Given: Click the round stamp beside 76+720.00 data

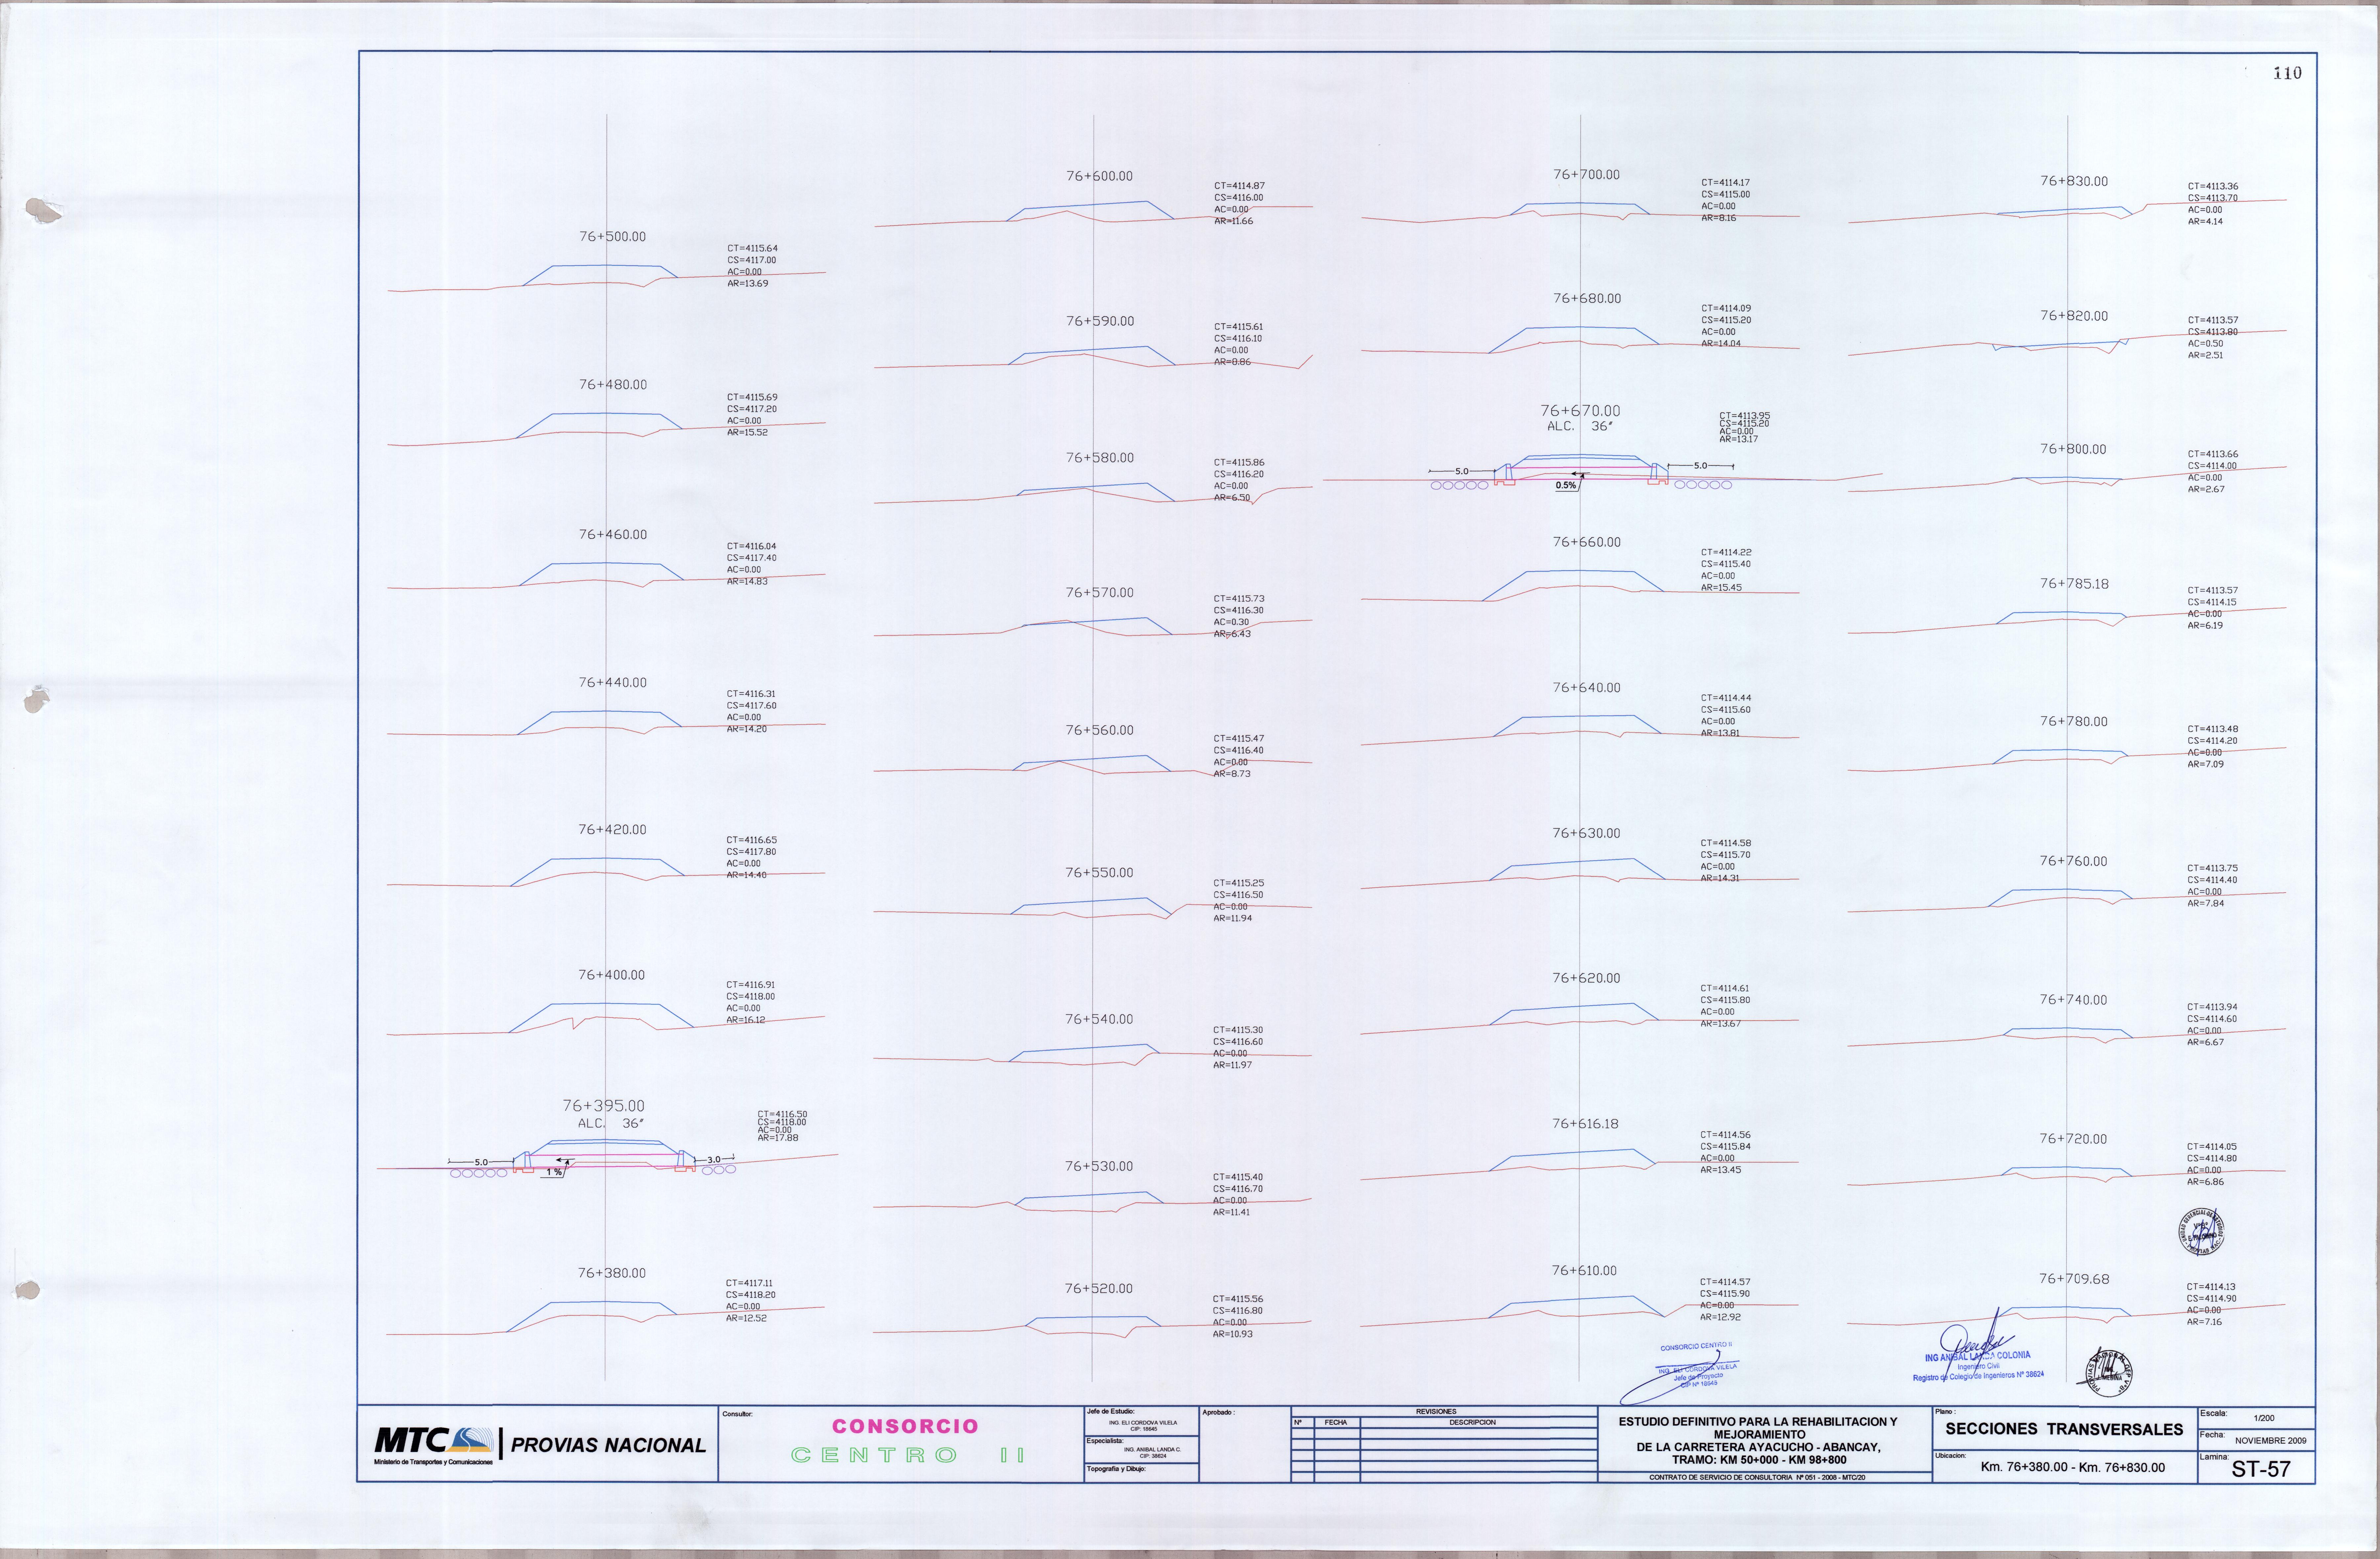Looking at the screenshot, I should point(2201,1232).
